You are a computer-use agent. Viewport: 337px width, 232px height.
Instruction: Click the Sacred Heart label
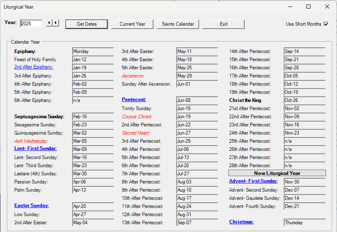(136, 133)
